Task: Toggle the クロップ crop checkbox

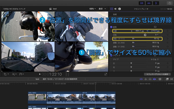Action: point(111,55)
